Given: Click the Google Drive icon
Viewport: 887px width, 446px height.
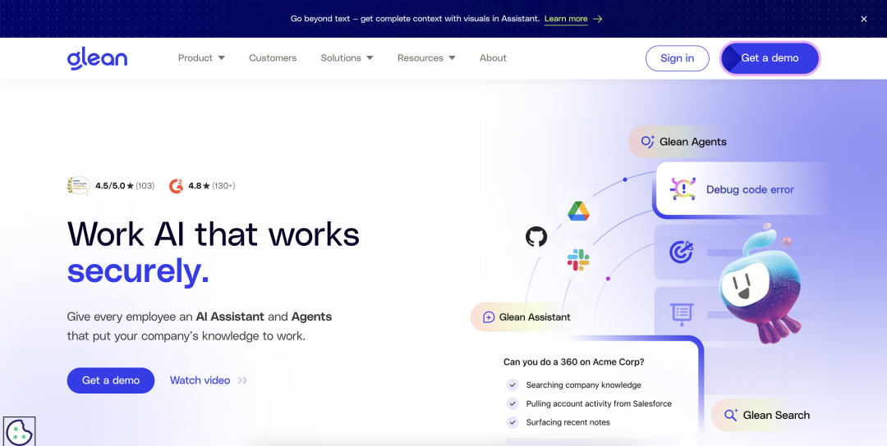Looking at the screenshot, I should (579, 212).
